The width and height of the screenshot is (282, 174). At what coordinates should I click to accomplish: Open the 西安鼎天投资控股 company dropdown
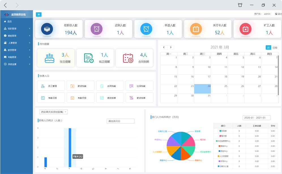click(53, 112)
